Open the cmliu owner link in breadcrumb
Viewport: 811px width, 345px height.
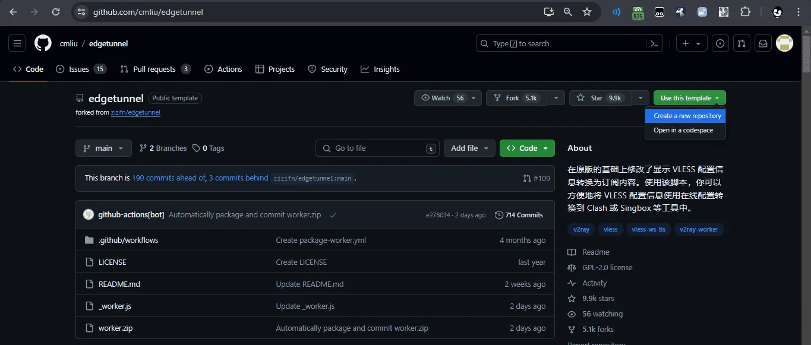coord(69,43)
